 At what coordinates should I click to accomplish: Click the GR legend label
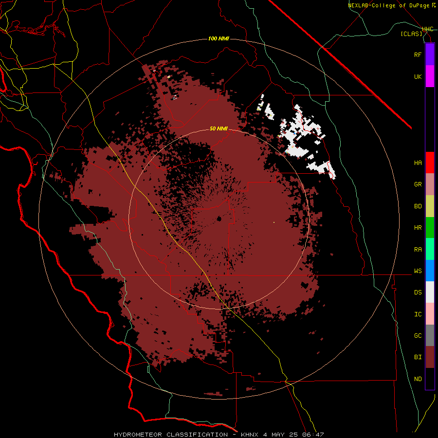click(x=418, y=184)
